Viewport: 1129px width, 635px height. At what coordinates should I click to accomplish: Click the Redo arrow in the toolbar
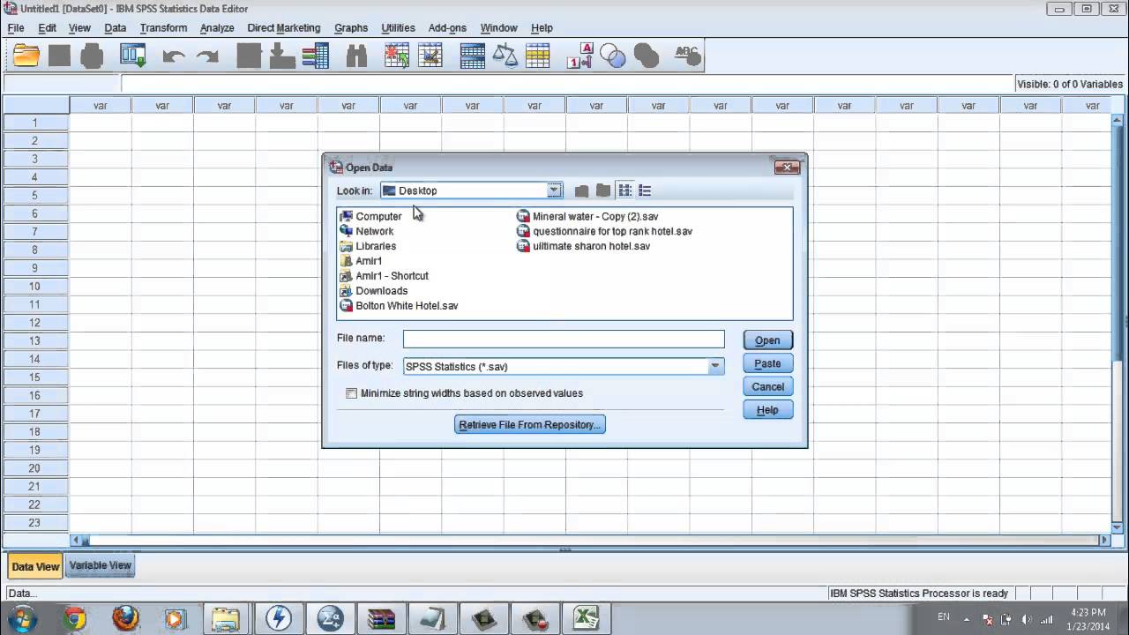coord(207,56)
